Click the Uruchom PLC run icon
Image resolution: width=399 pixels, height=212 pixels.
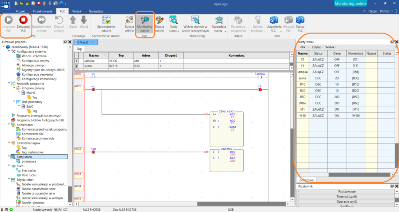[x=9, y=20]
